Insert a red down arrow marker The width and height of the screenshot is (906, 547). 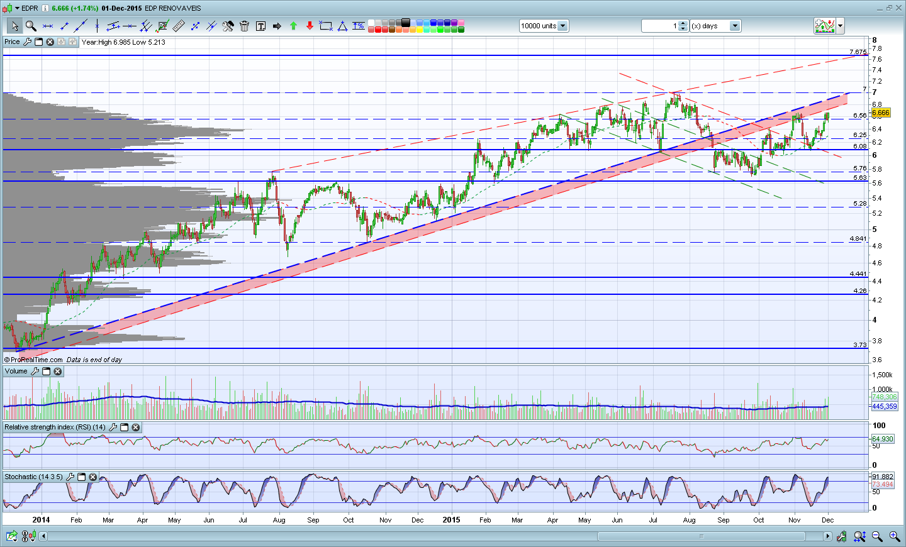click(x=310, y=26)
